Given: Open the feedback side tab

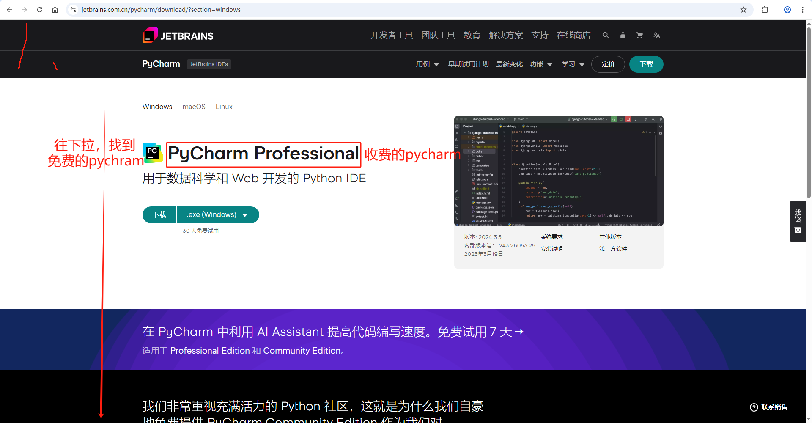Looking at the screenshot, I should (x=798, y=221).
